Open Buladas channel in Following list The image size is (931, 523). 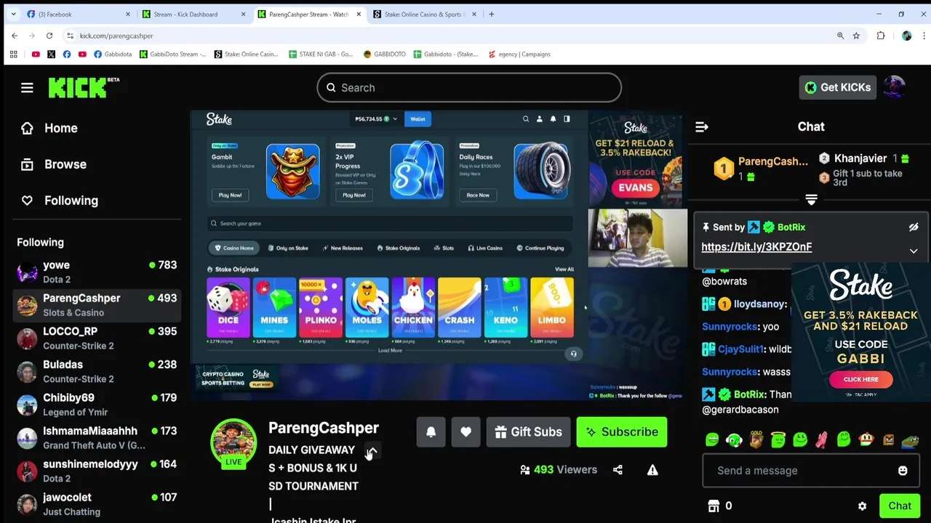coord(97,371)
